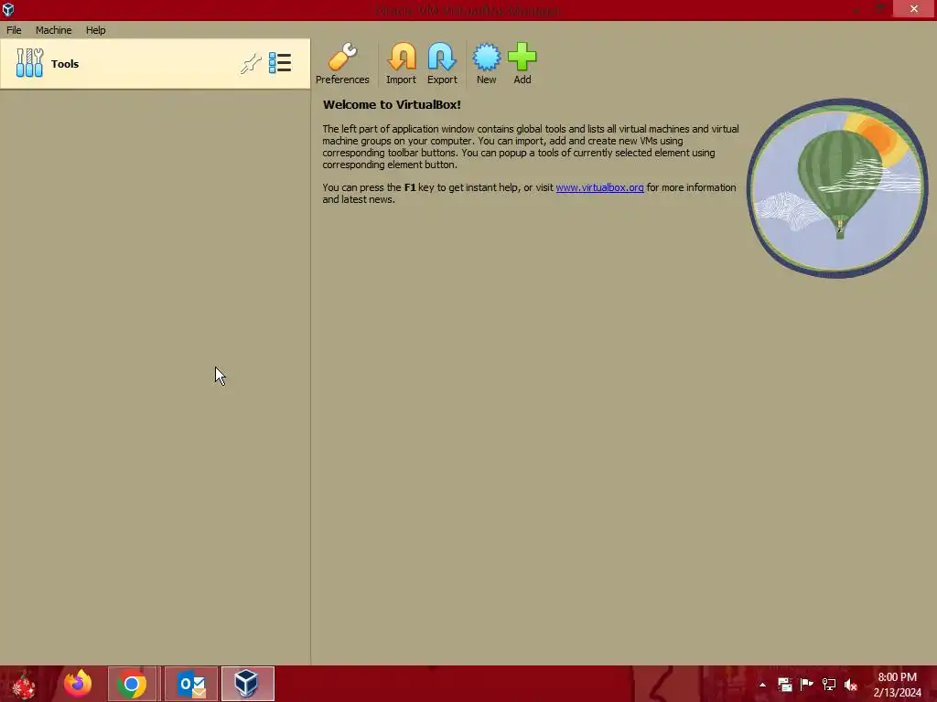Select the Tools item in sidebar

point(155,64)
